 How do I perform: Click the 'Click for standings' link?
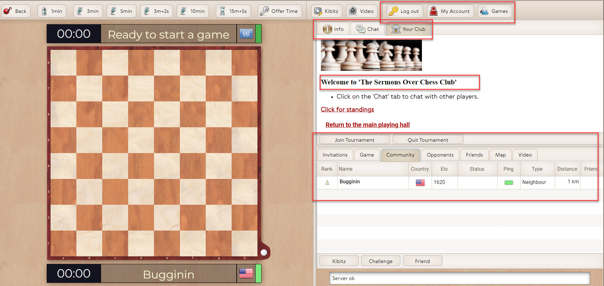[347, 109]
